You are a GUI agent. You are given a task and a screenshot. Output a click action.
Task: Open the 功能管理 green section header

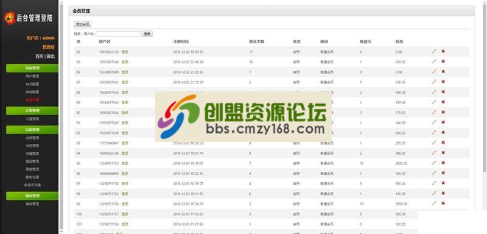click(x=32, y=130)
